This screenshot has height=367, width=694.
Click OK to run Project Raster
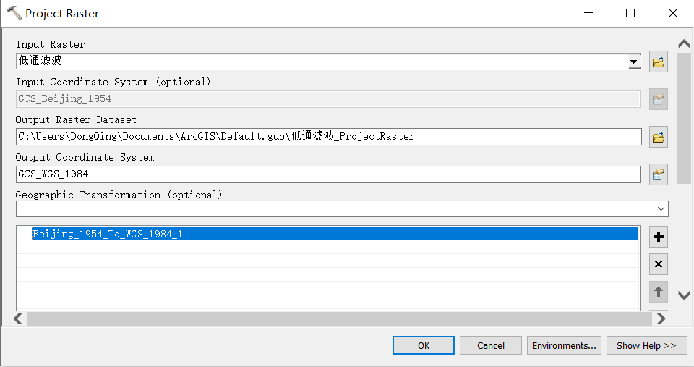(423, 345)
